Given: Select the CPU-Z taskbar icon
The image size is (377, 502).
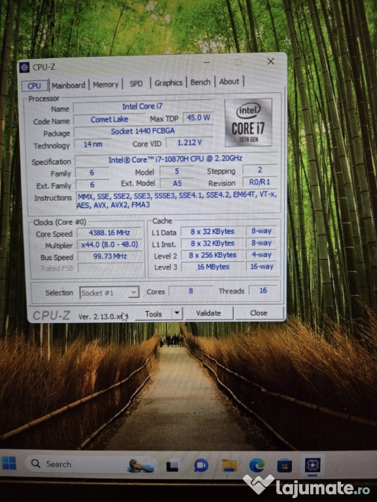Looking at the screenshot, I should 313,465.
